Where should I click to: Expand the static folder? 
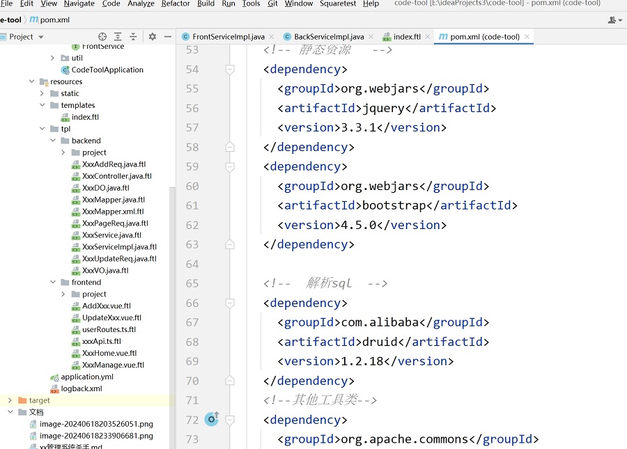click(x=42, y=93)
